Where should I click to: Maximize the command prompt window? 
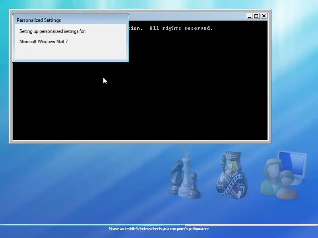[256, 16]
